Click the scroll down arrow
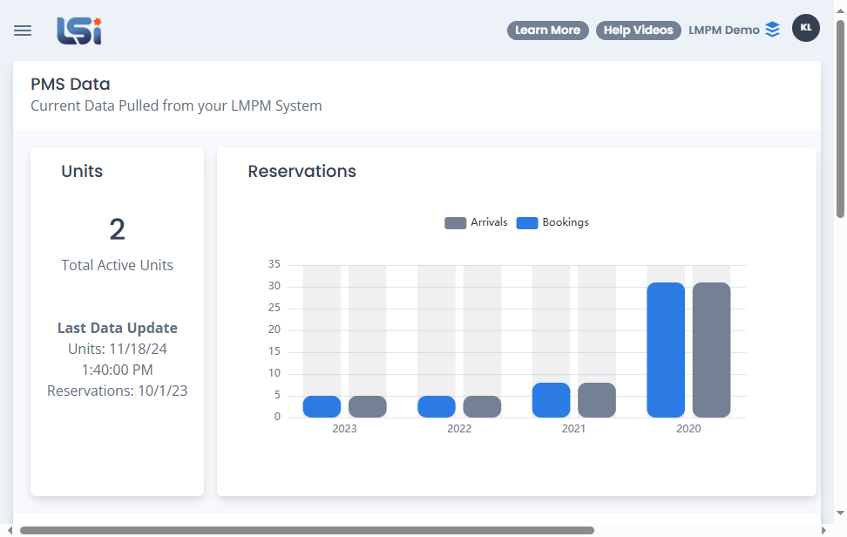The width and height of the screenshot is (847, 537). 840,513
